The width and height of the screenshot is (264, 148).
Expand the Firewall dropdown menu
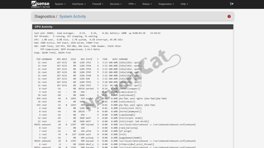[x=98, y=4]
